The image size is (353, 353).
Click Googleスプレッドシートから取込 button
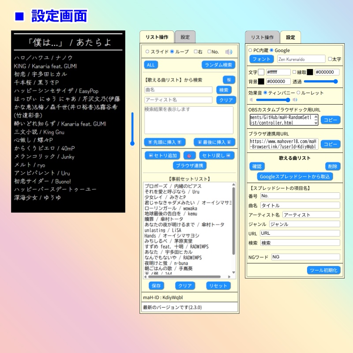(x=295, y=176)
